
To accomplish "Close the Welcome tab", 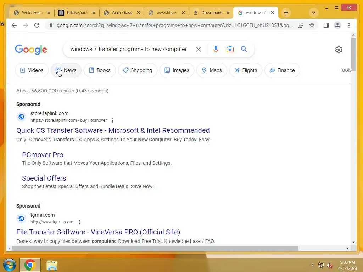I will 49,13.
